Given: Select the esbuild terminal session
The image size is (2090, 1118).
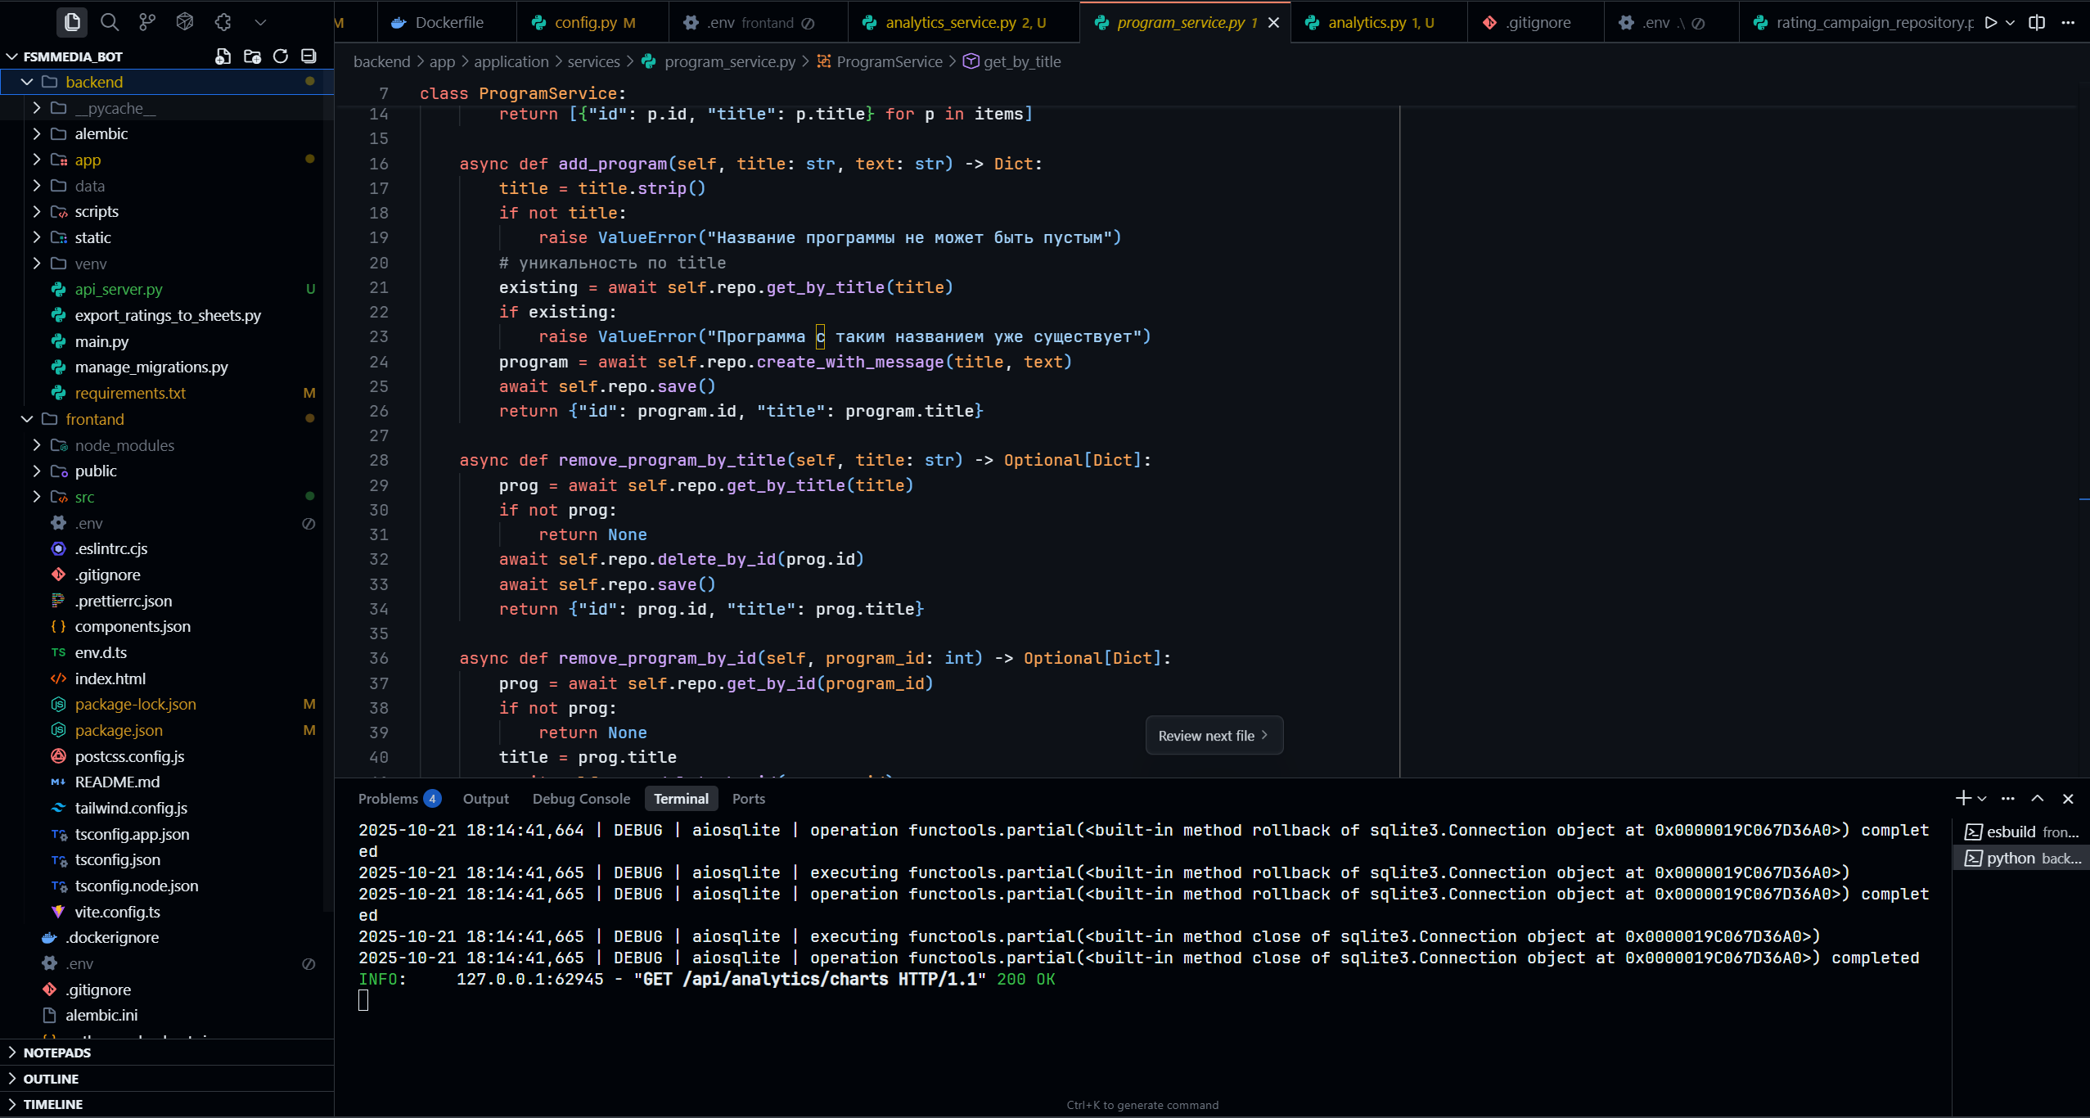Looking at the screenshot, I should point(2021,832).
